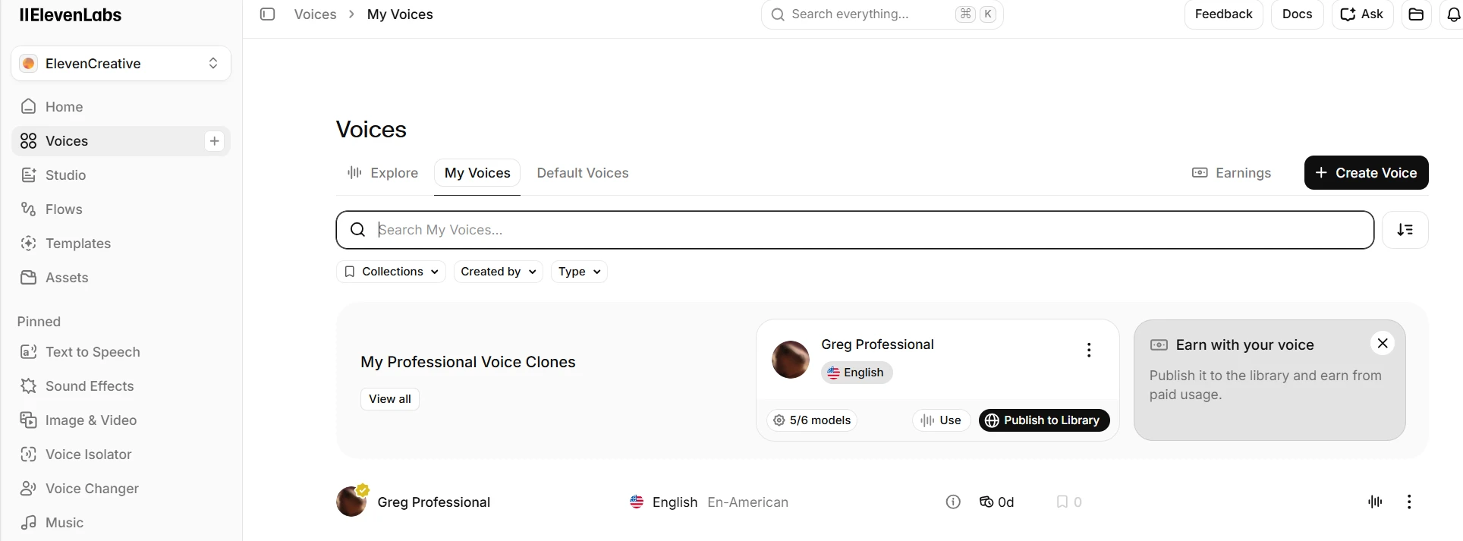Viewport: 1463px width, 541px height.
Task: Click the Create Voice button
Action: [x=1366, y=173]
